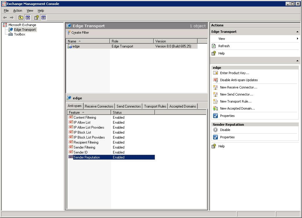Open Sender Reputation Properties

pos(227,137)
